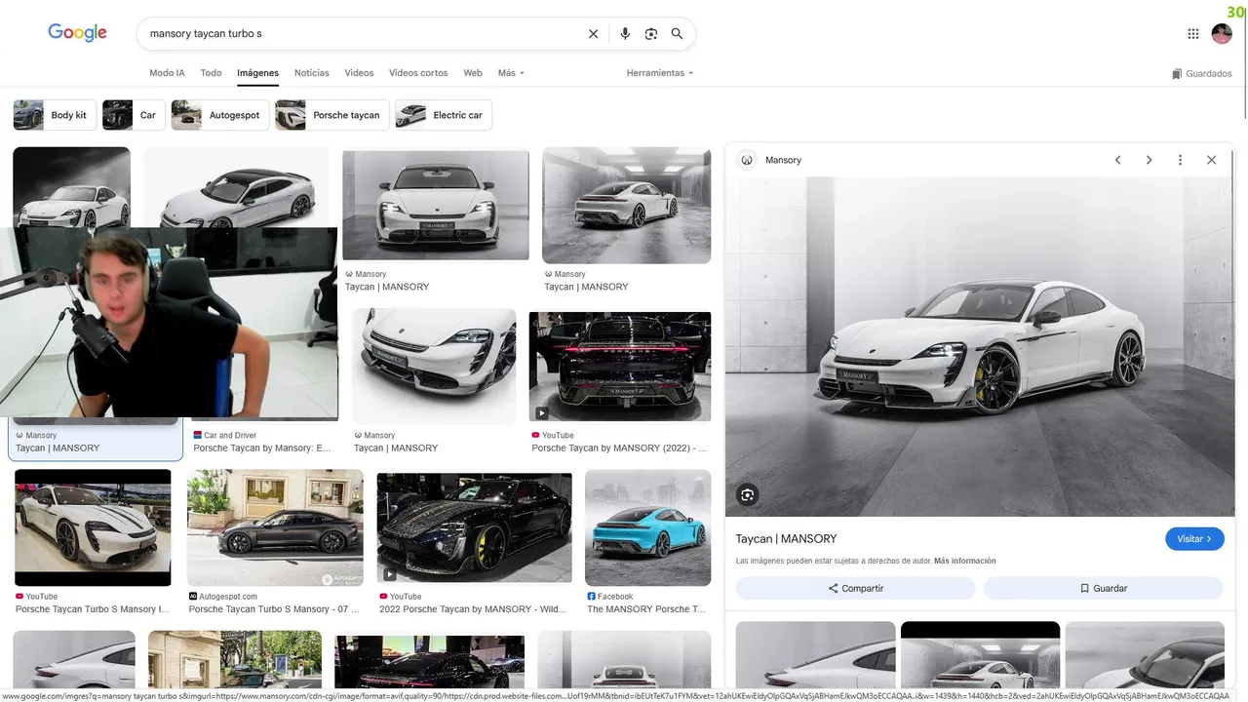Switch to Noticias tab

point(312,73)
